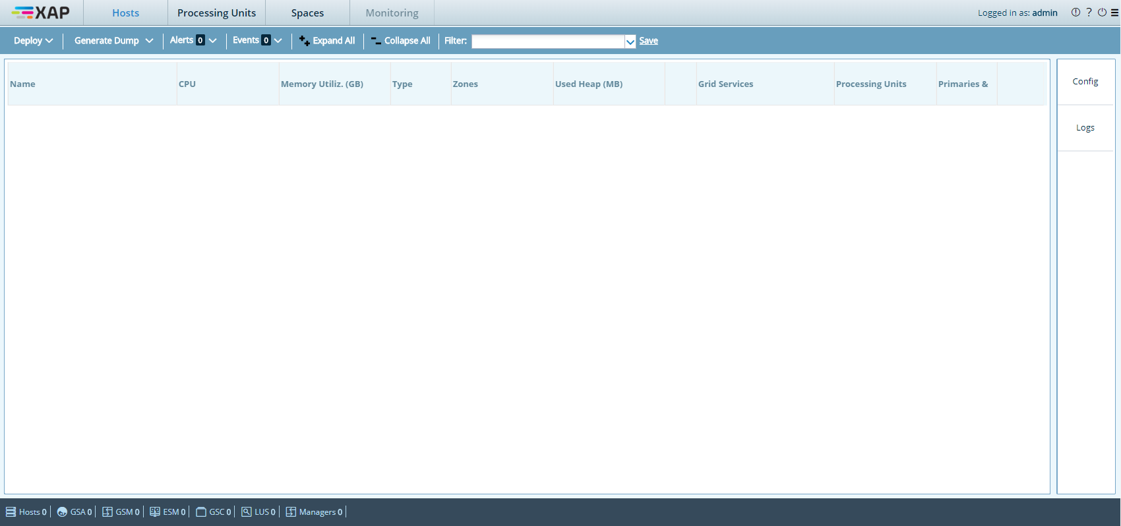Open the about info icon
Screen dimensions: 1121x526
click(1076, 13)
